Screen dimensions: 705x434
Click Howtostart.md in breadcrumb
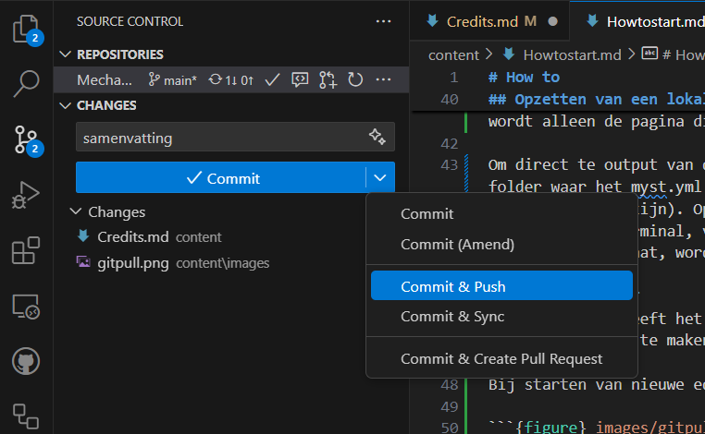(572, 54)
